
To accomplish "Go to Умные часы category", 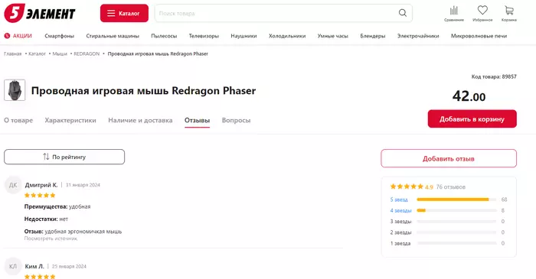I will click(332, 36).
